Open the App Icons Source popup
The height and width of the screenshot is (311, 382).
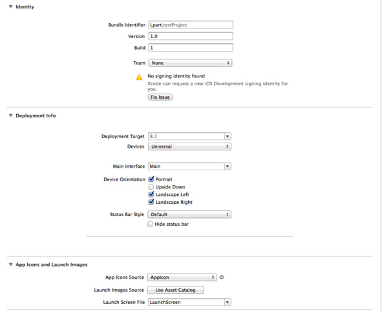tap(182, 277)
